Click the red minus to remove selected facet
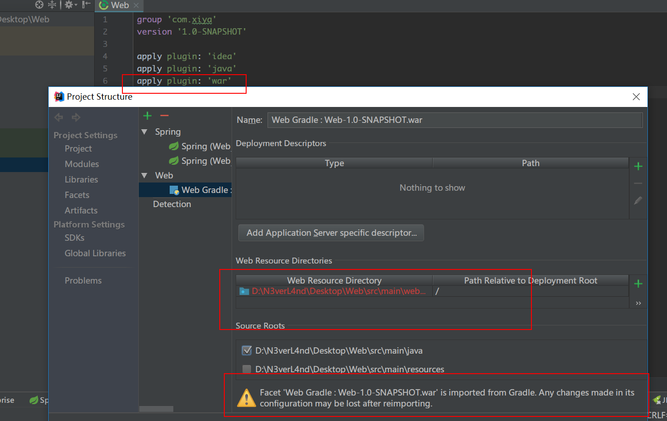This screenshot has height=421, width=667. 164,116
